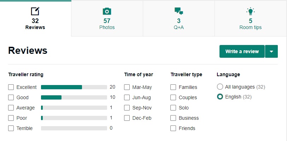Click the Write a review button
The width and height of the screenshot is (287, 141).
click(x=242, y=51)
